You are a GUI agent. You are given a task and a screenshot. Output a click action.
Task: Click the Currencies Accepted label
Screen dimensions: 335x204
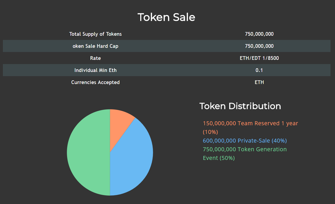95,82
